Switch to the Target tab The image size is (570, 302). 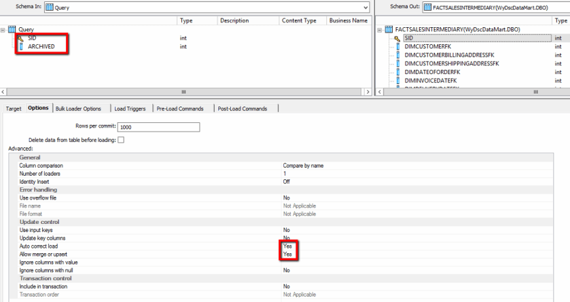14,109
